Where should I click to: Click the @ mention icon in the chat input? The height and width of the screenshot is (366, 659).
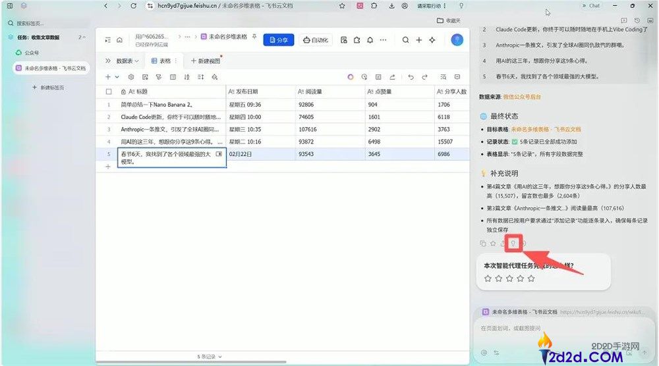tap(484, 353)
